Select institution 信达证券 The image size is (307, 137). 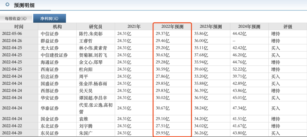(49, 76)
